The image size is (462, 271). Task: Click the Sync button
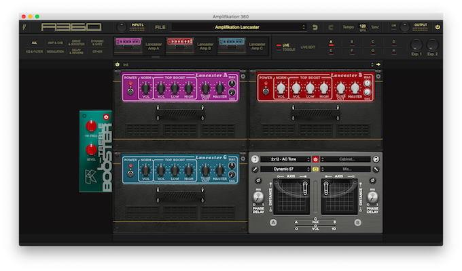(x=375, y=27)
